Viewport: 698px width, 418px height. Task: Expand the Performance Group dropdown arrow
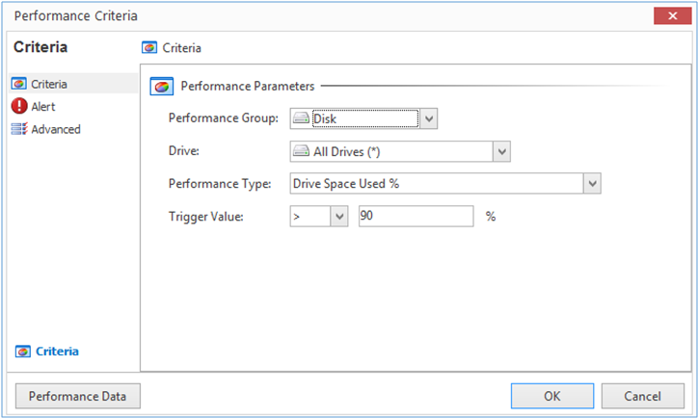coord(430,118)
